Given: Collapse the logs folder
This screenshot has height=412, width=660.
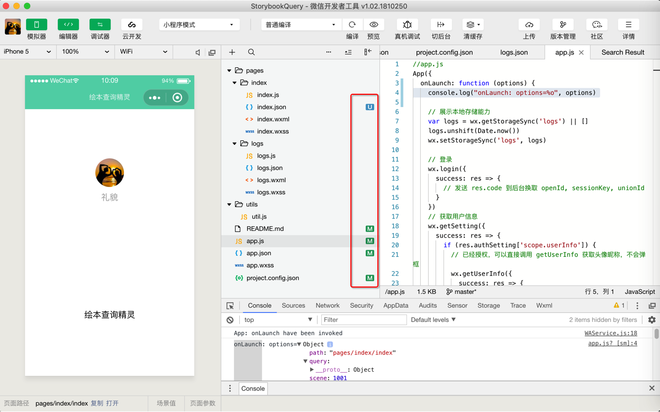Looking at the screenshot, I should pos(234,144).
